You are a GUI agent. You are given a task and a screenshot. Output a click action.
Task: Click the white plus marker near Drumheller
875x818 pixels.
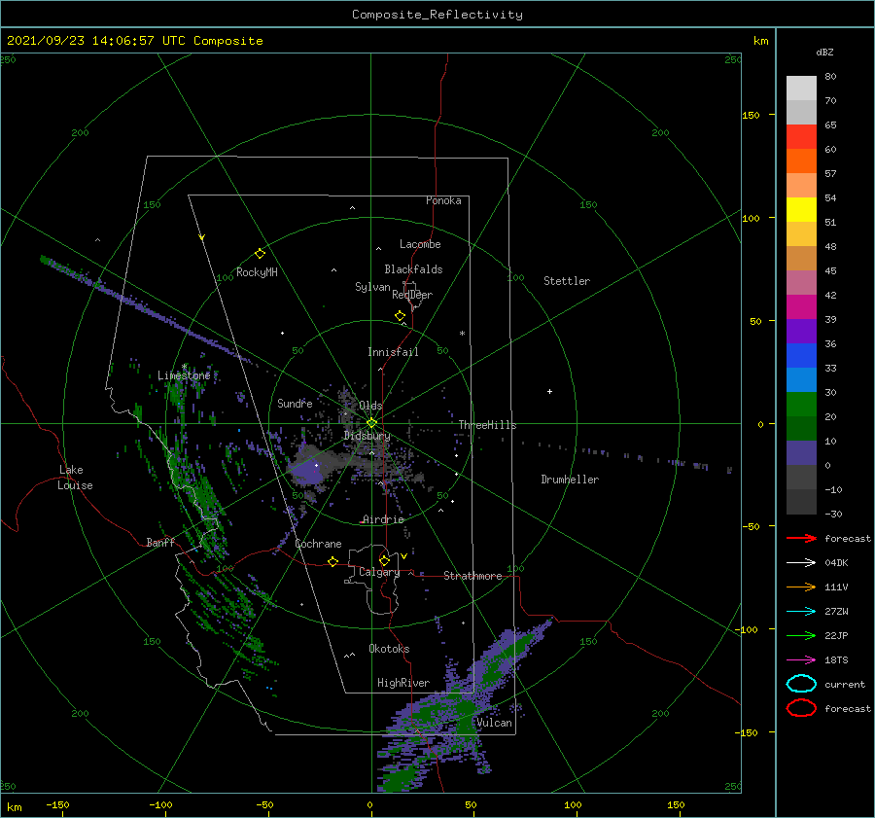(549, 391)
